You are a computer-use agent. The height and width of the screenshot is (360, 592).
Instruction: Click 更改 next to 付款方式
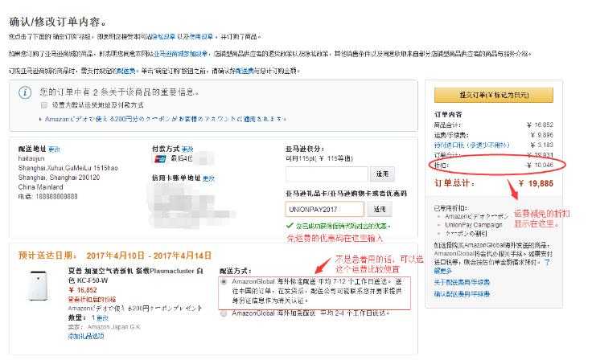(187, 149)
